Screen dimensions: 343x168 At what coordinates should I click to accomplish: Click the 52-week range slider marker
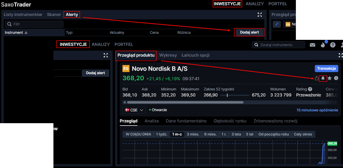click(x=227, y=95)
